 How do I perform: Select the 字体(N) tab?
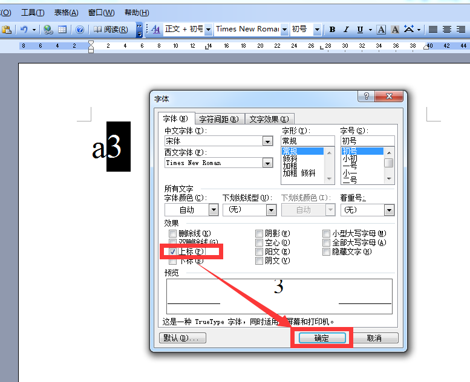(175, 119)
